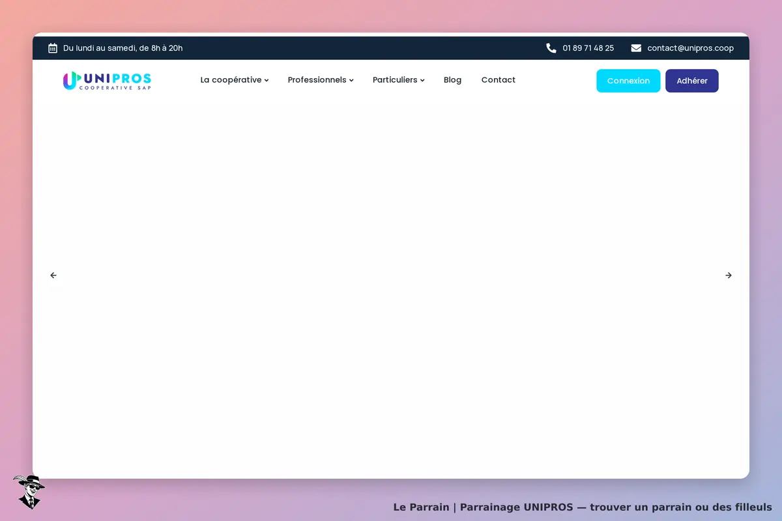Screen dimensions: 782x521
Task: Call phone number 01 89 71 48 25
Action: click(x=588, y=48)
